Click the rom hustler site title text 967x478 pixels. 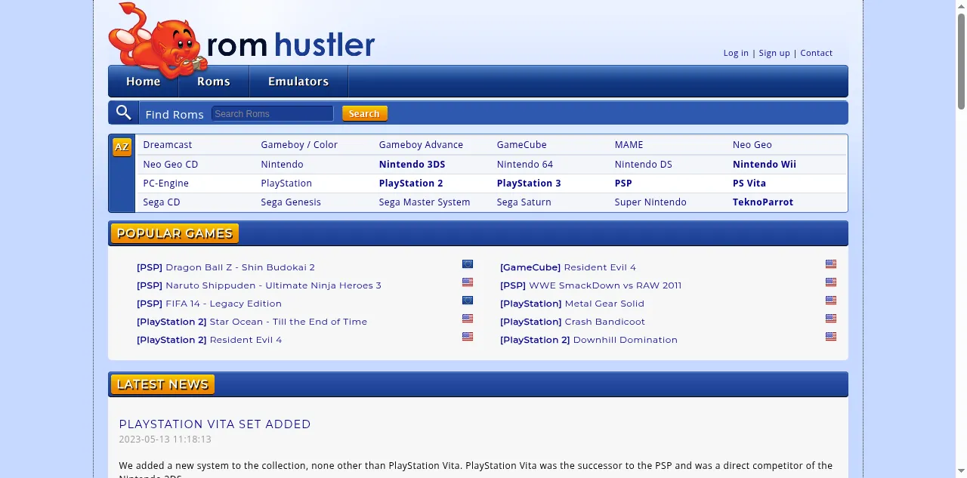(291, 45)
